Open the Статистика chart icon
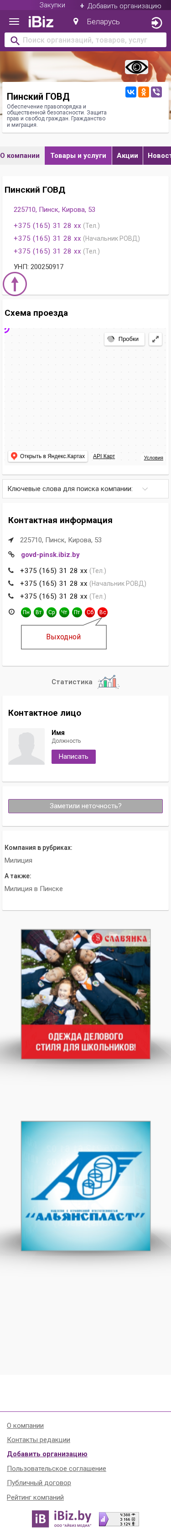 pos(108,681)
